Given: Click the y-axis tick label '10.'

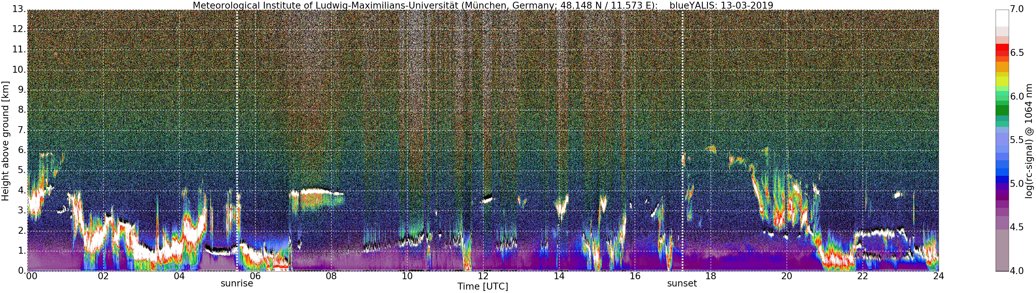Looking at the screenshot, I should [19, 70].
